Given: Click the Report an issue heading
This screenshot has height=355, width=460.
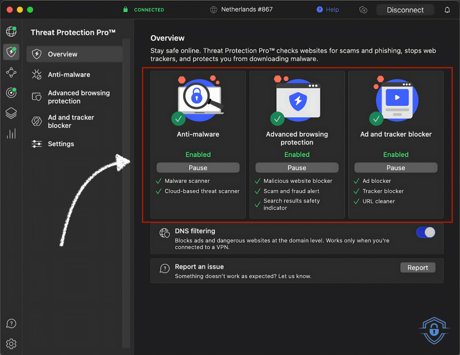Looking at the screenshot, I should click(199, 267).
